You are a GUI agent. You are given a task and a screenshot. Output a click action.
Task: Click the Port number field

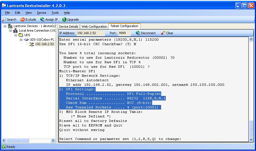pyautogui.click(x=124, y=33)
